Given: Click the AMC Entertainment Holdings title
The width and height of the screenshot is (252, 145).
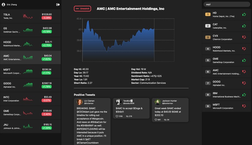Looking at the screenshot, I should [130, 9].
